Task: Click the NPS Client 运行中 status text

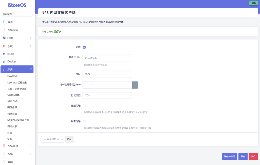Action: (x=51, y=31)
